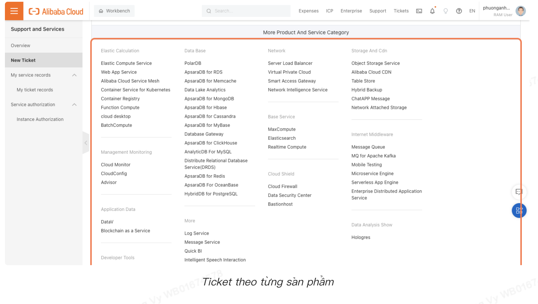Open the help question mark icon
538x304 pixels.
click(459, 11)
